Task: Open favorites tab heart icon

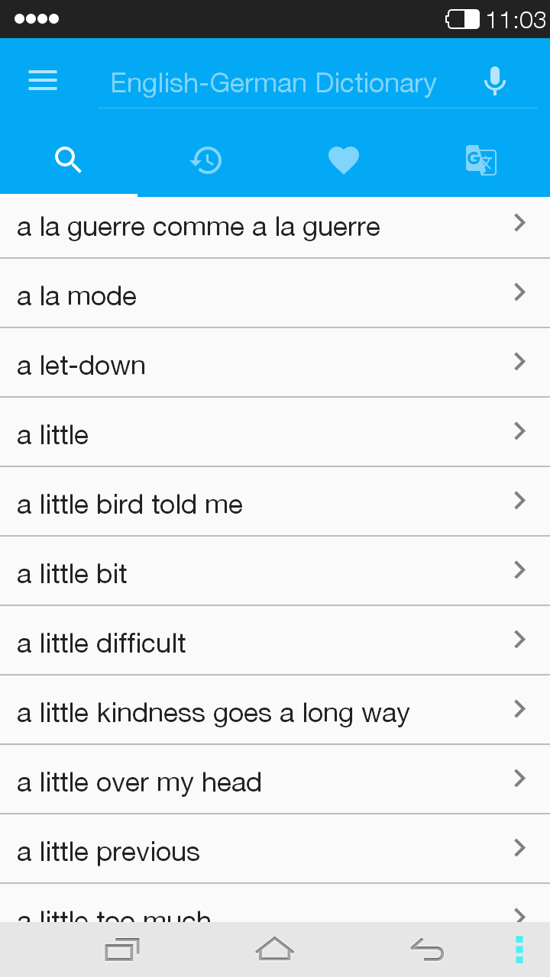Action: [344, 160]
